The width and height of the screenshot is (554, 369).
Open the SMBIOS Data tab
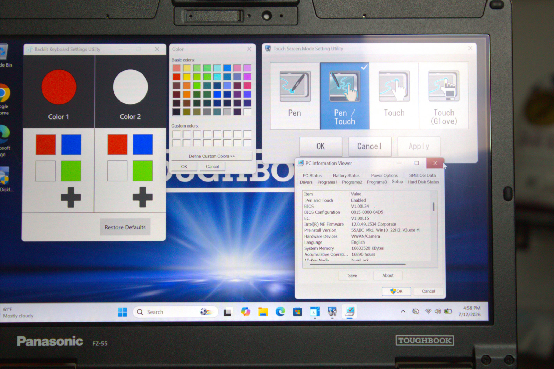[422, 175]
